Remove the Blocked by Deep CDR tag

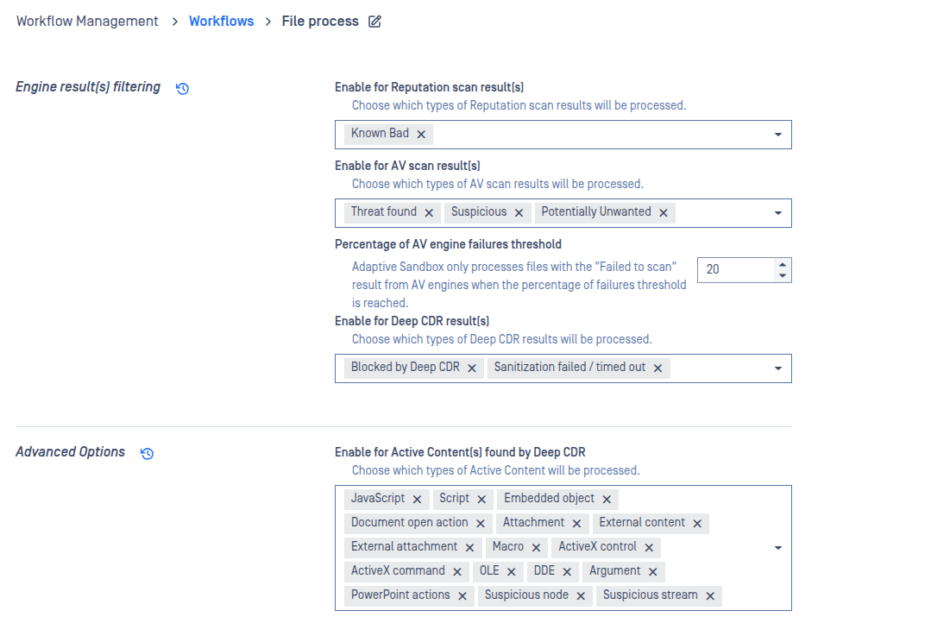pos(472,368)
